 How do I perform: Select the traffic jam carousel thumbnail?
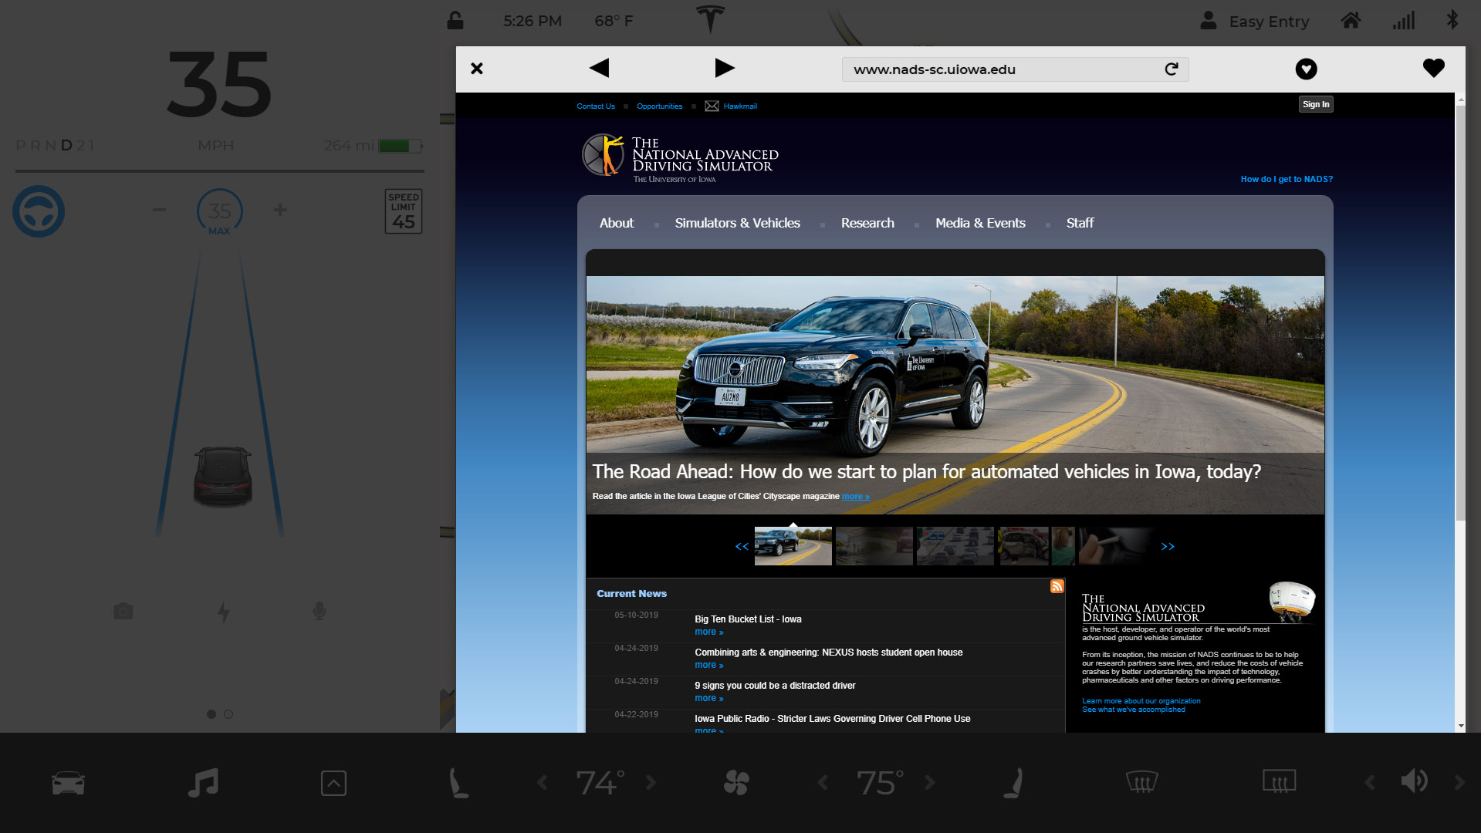tap(955, 546)
